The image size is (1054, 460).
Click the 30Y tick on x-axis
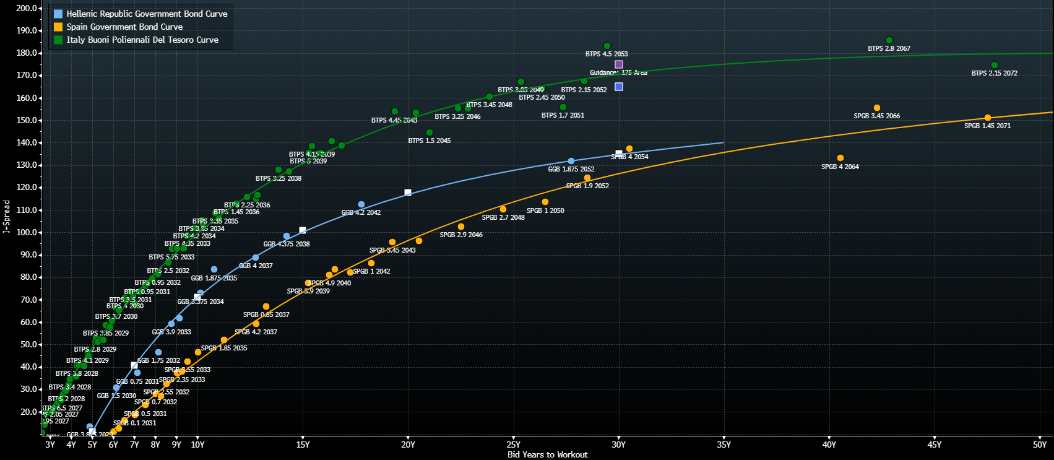pos(619,445)
